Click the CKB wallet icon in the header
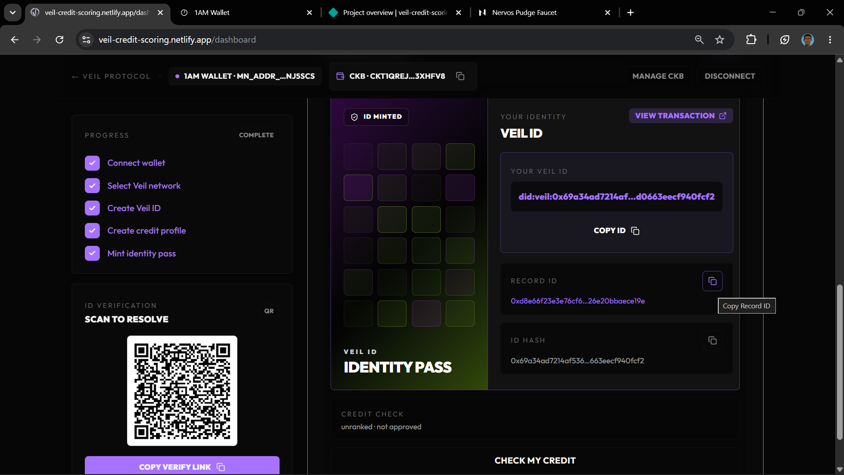This screenshot has width=844, height=475. [340, 76]
